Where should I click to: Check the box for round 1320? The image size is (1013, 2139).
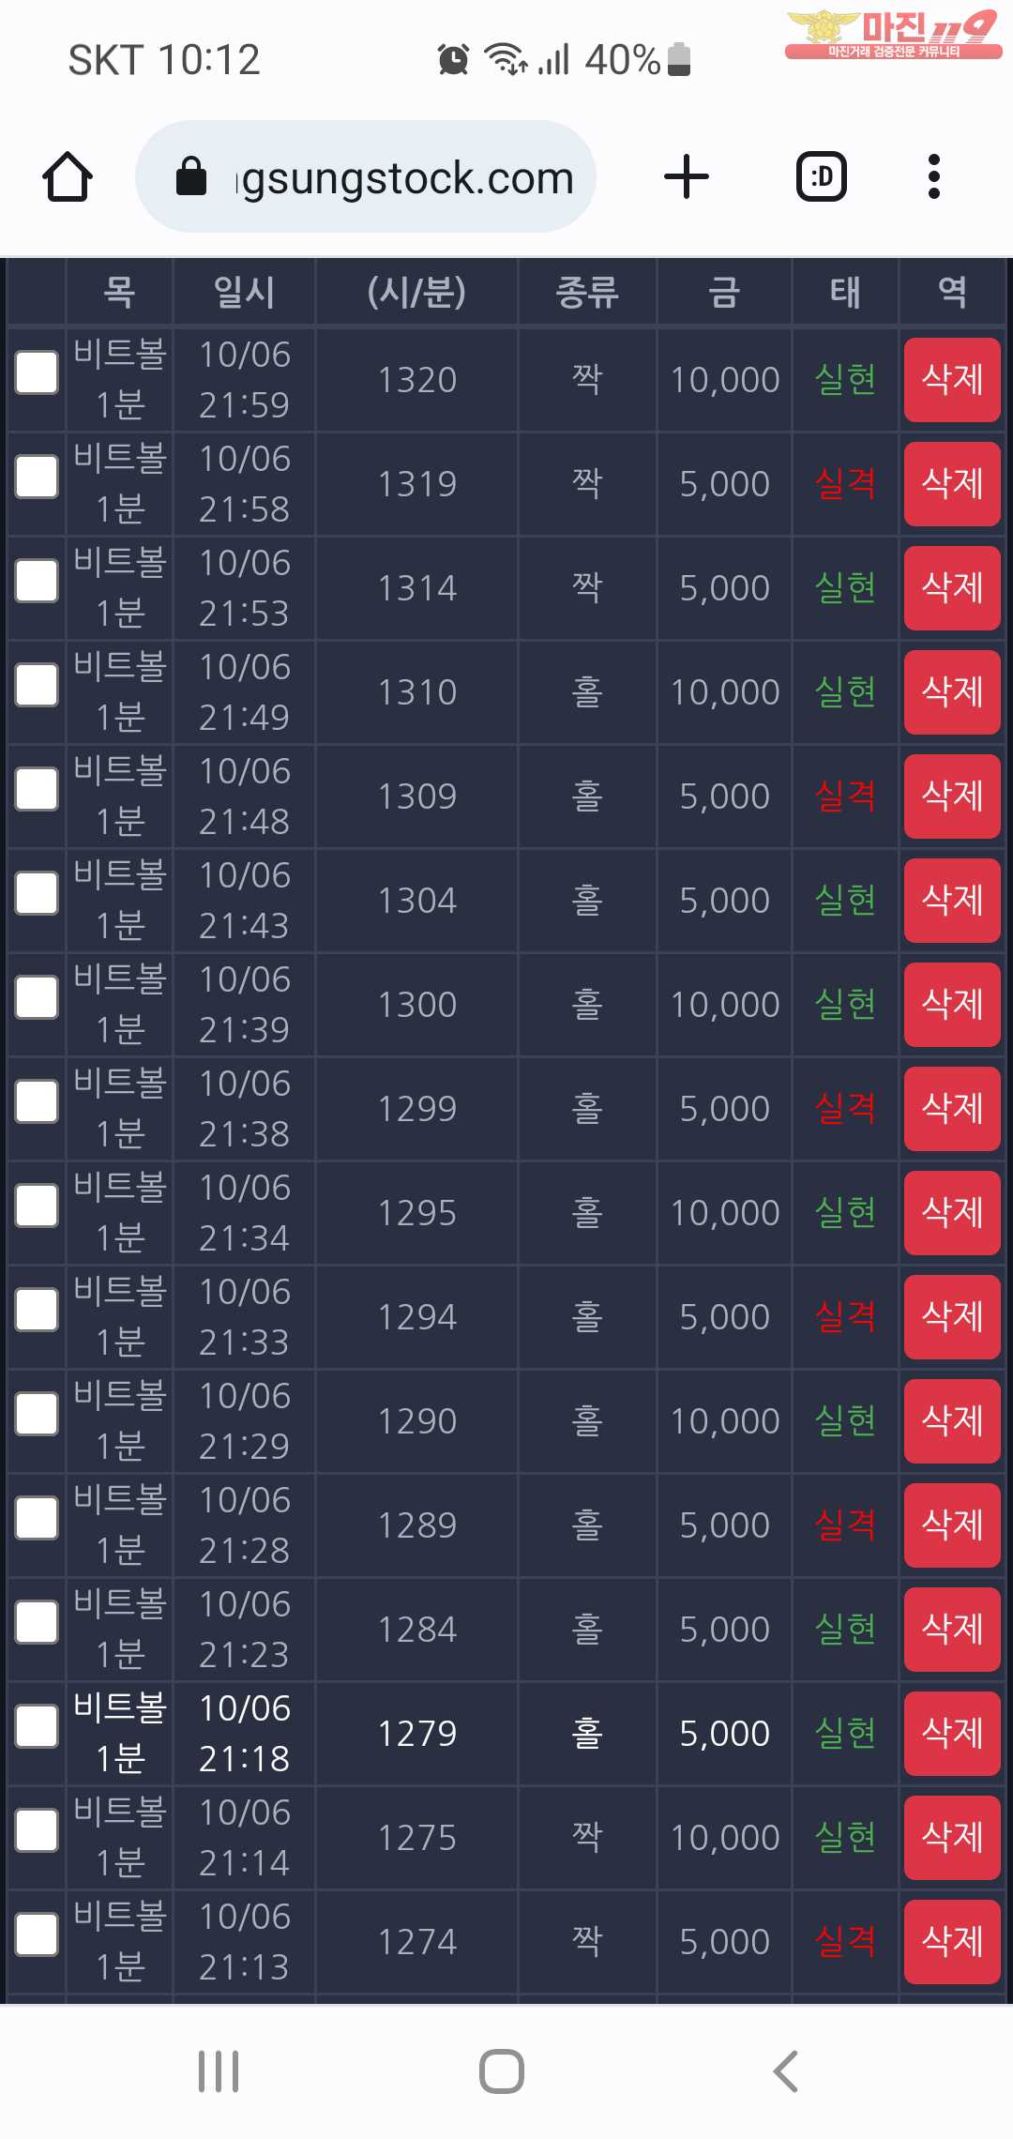point(38,373)
